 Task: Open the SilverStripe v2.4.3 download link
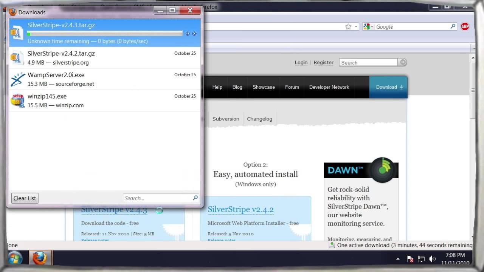114,209
